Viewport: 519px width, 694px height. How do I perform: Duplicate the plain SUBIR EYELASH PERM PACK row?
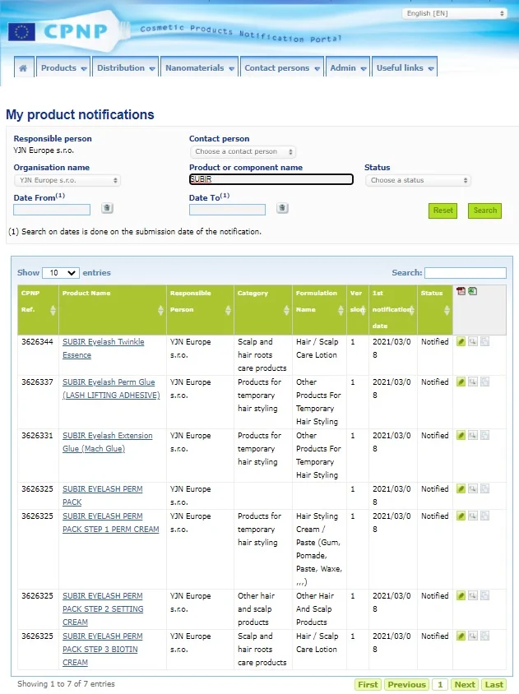coord(485,489)
